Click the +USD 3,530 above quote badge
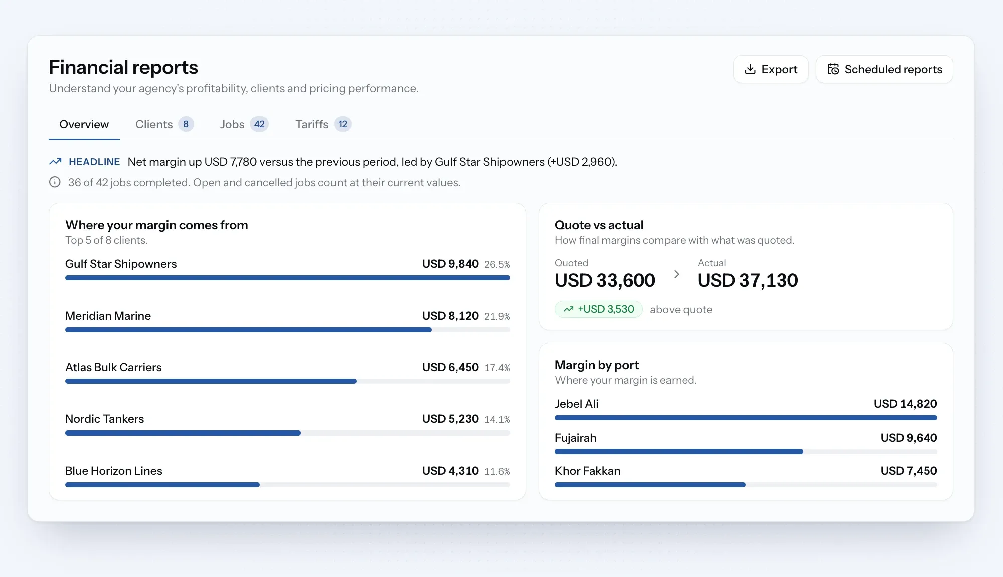1003x577 pixels. pyautogui.click(x=598, y=309)
